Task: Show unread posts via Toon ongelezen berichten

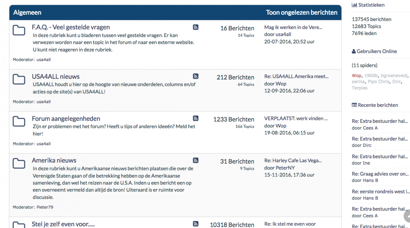Action: coord(302,13)
